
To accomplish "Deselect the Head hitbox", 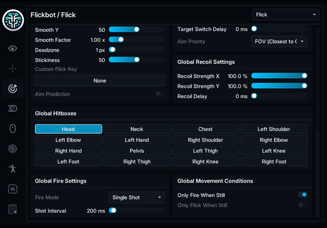I will pos(68,129).
